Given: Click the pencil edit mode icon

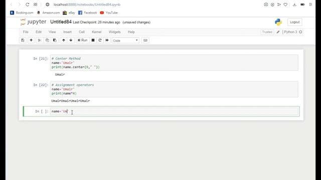Looking at the screenshot, I should (x=278, y=32).
